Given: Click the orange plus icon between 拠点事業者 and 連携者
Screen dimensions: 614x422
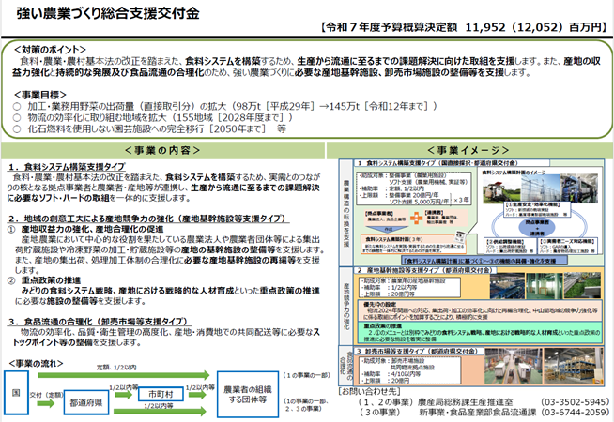Looking at the screenshot, I should click(x=416, y=218).
